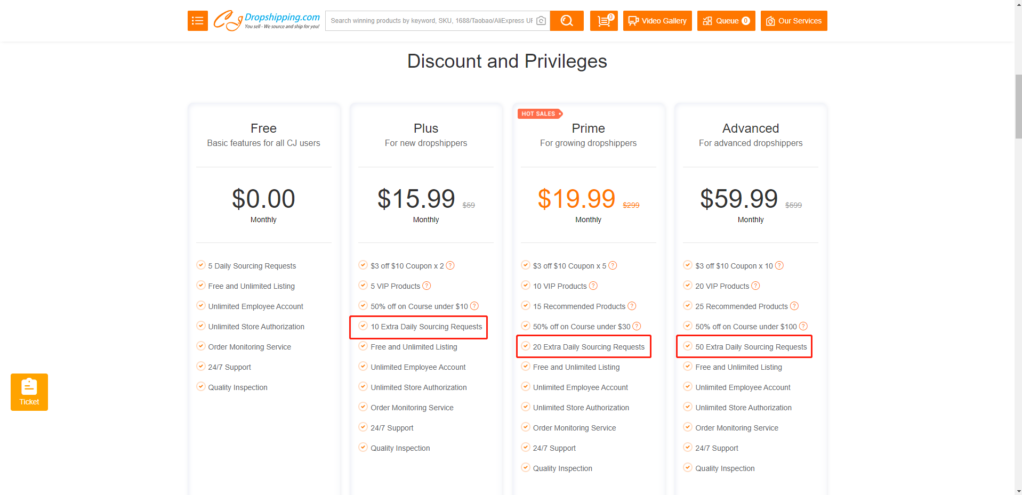Click the orange search magnifier button
The image size is (1022, 495).
coord(567,21)
